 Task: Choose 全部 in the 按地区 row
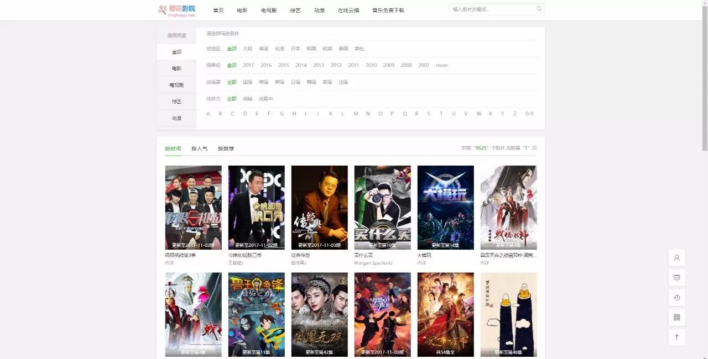[x=232, y=49]
